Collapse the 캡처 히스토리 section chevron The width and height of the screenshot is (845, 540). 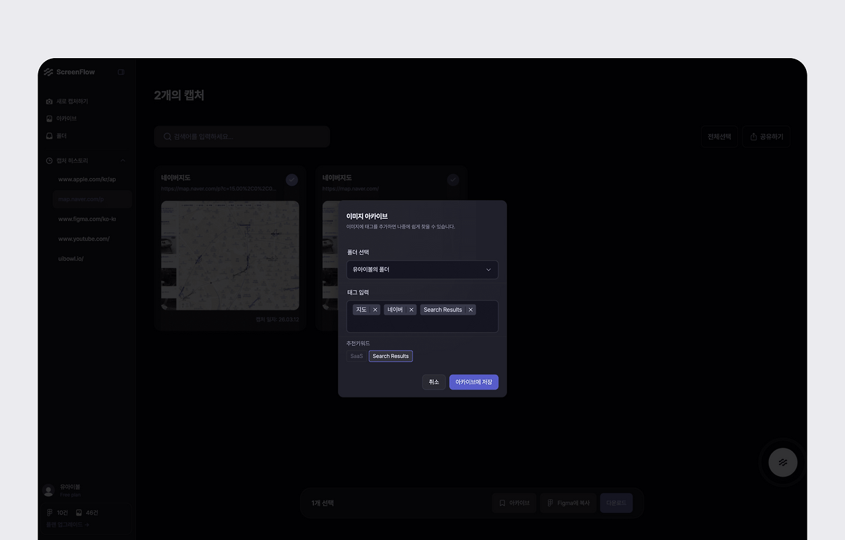point(123,160)
